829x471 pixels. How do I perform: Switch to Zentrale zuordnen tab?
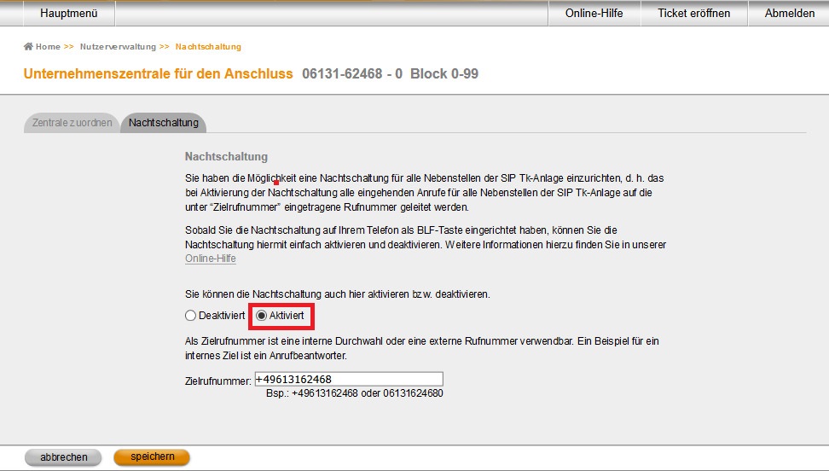pyautogui.click(x=72, y=123)
